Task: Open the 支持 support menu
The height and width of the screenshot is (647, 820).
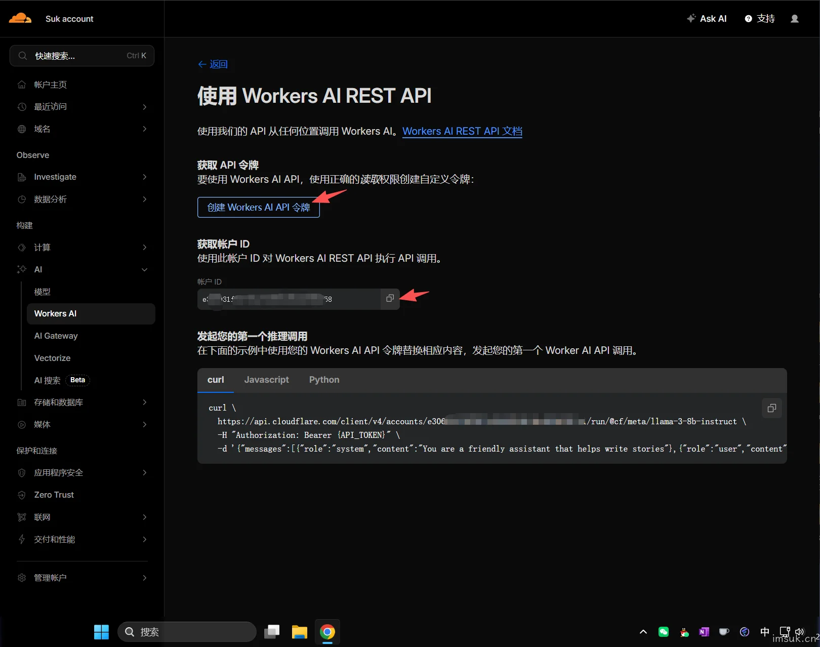Action: pyautogui.click(x=760, y=19)
